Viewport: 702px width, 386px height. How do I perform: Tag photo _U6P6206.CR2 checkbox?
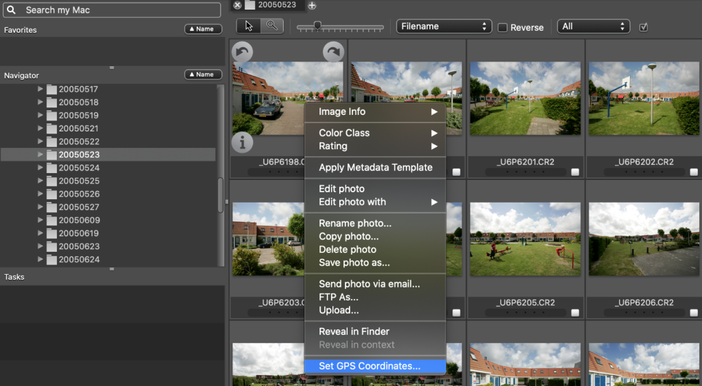click(694, 313)
